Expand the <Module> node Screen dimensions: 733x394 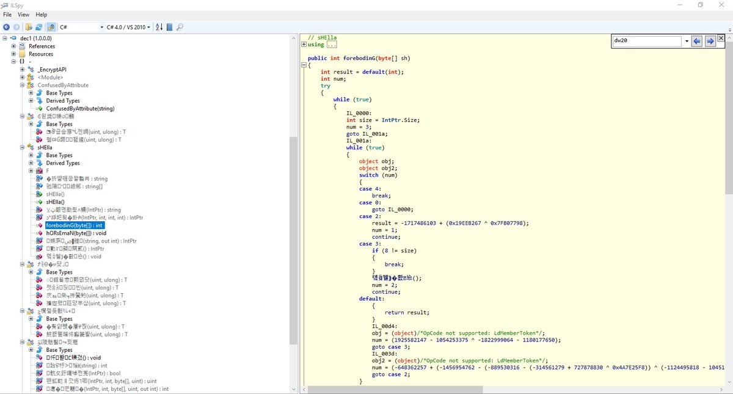(22, 78)
